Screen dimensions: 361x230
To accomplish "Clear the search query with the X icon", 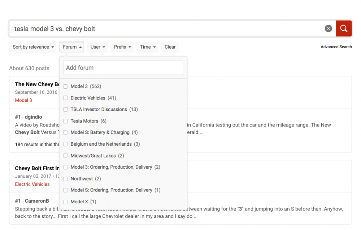I will coord(328,28).
